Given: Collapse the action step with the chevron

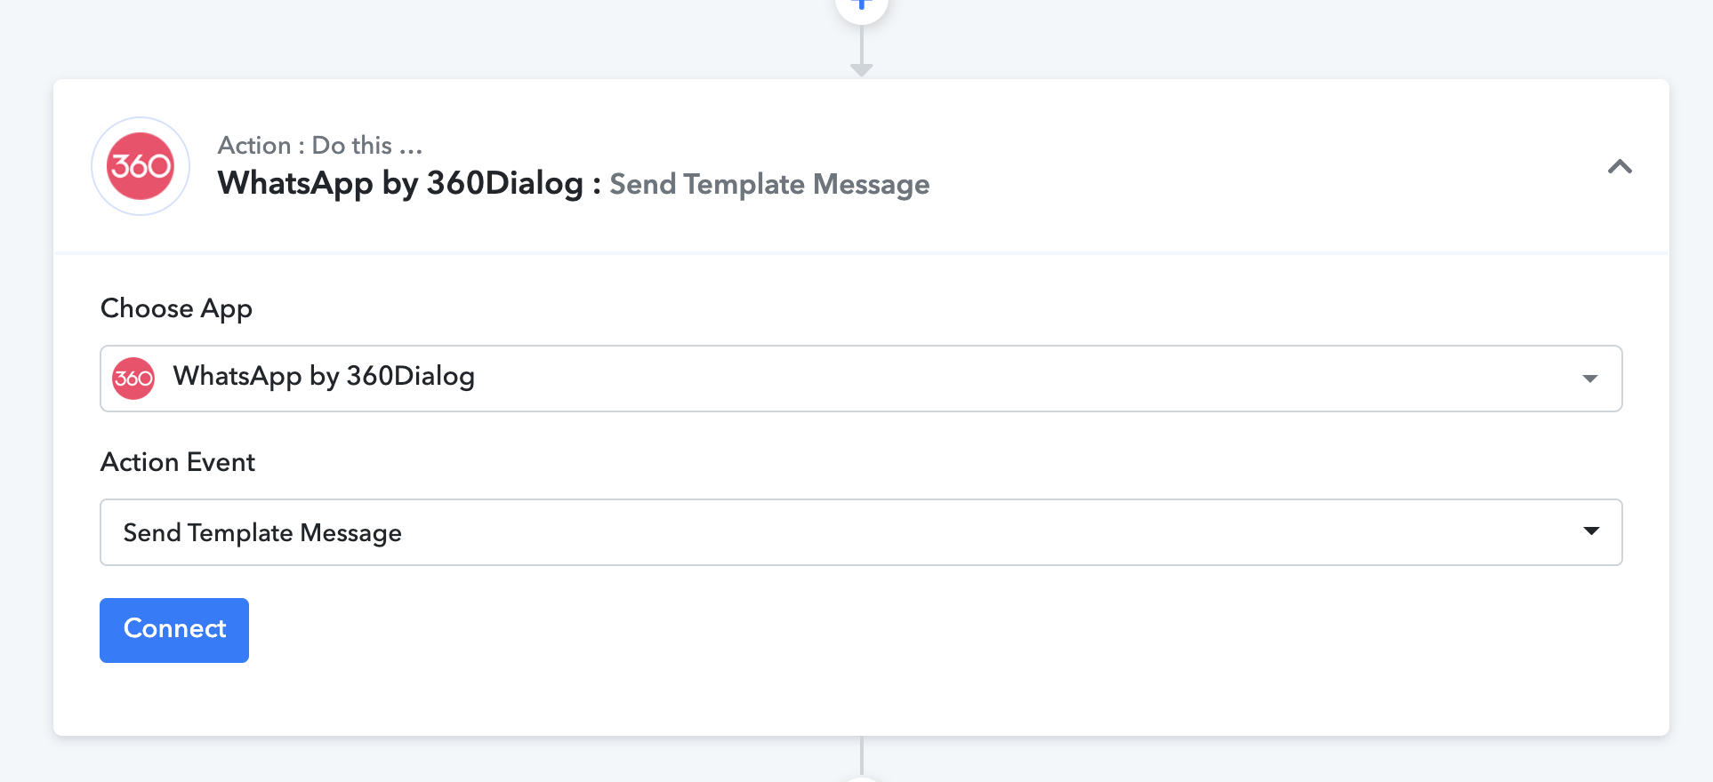Looking at the screenshot, I should click(x=1620, y=167).
